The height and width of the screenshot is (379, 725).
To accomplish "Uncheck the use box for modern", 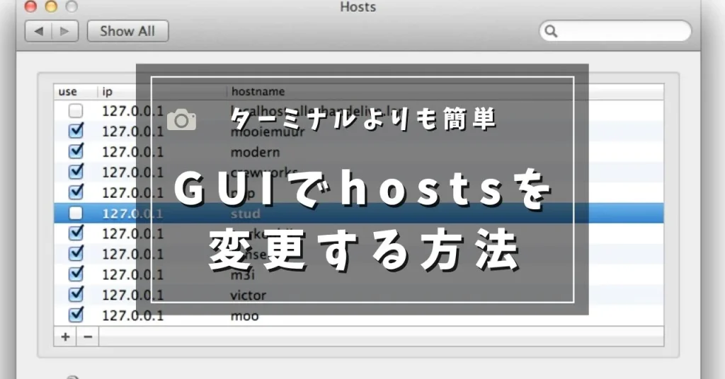I will point(76,151).
